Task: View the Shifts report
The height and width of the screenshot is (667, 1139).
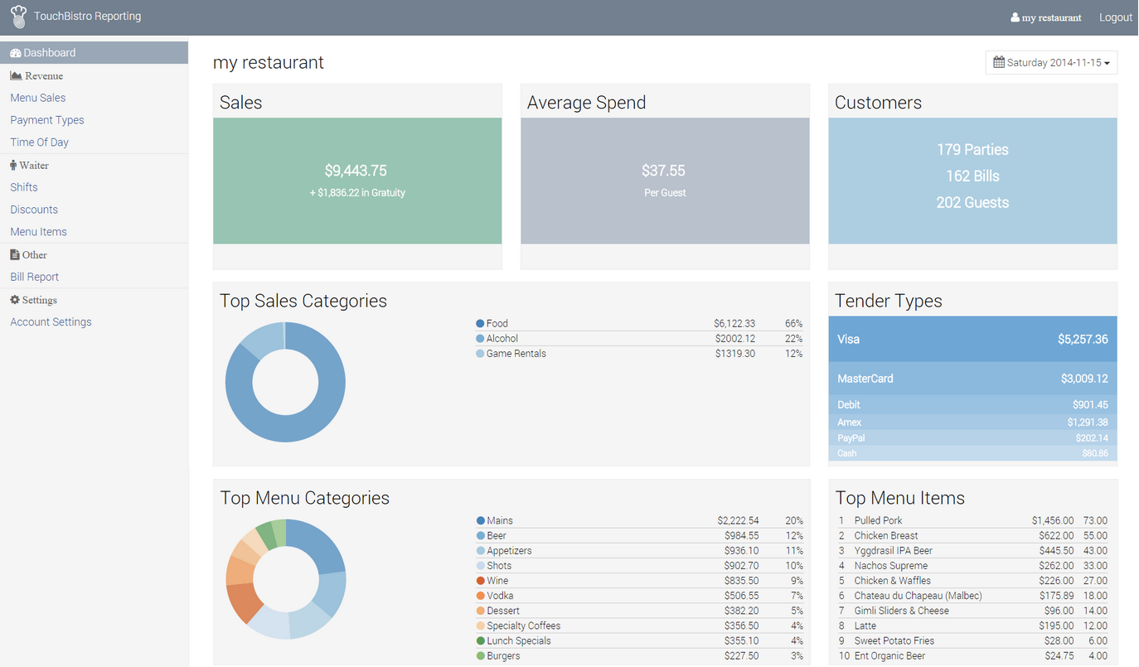Action: (23, 186)
